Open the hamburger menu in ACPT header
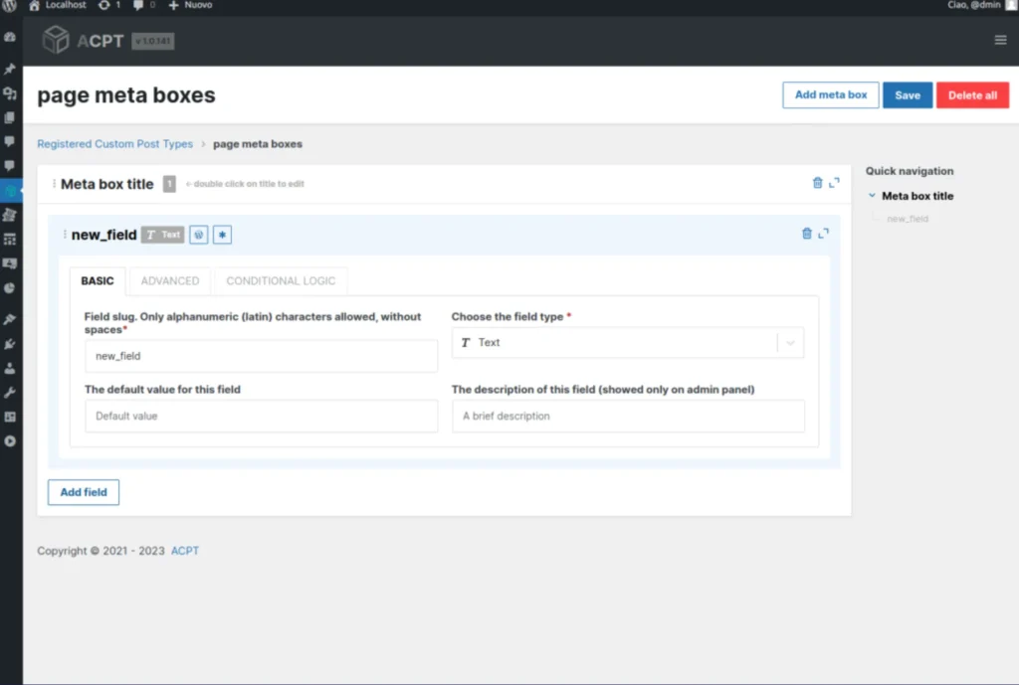This screenshot has width=1019, height=685. (1000, 40)
